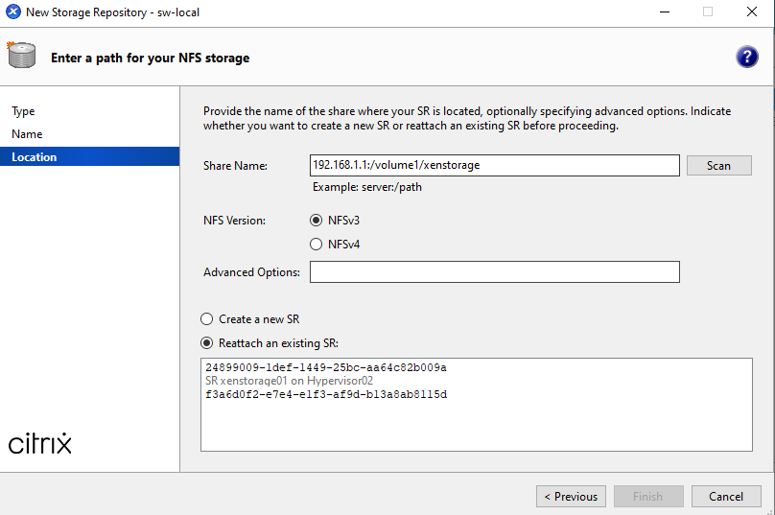
Task: Go to the Name wizard step
Action: pos(27,134)
